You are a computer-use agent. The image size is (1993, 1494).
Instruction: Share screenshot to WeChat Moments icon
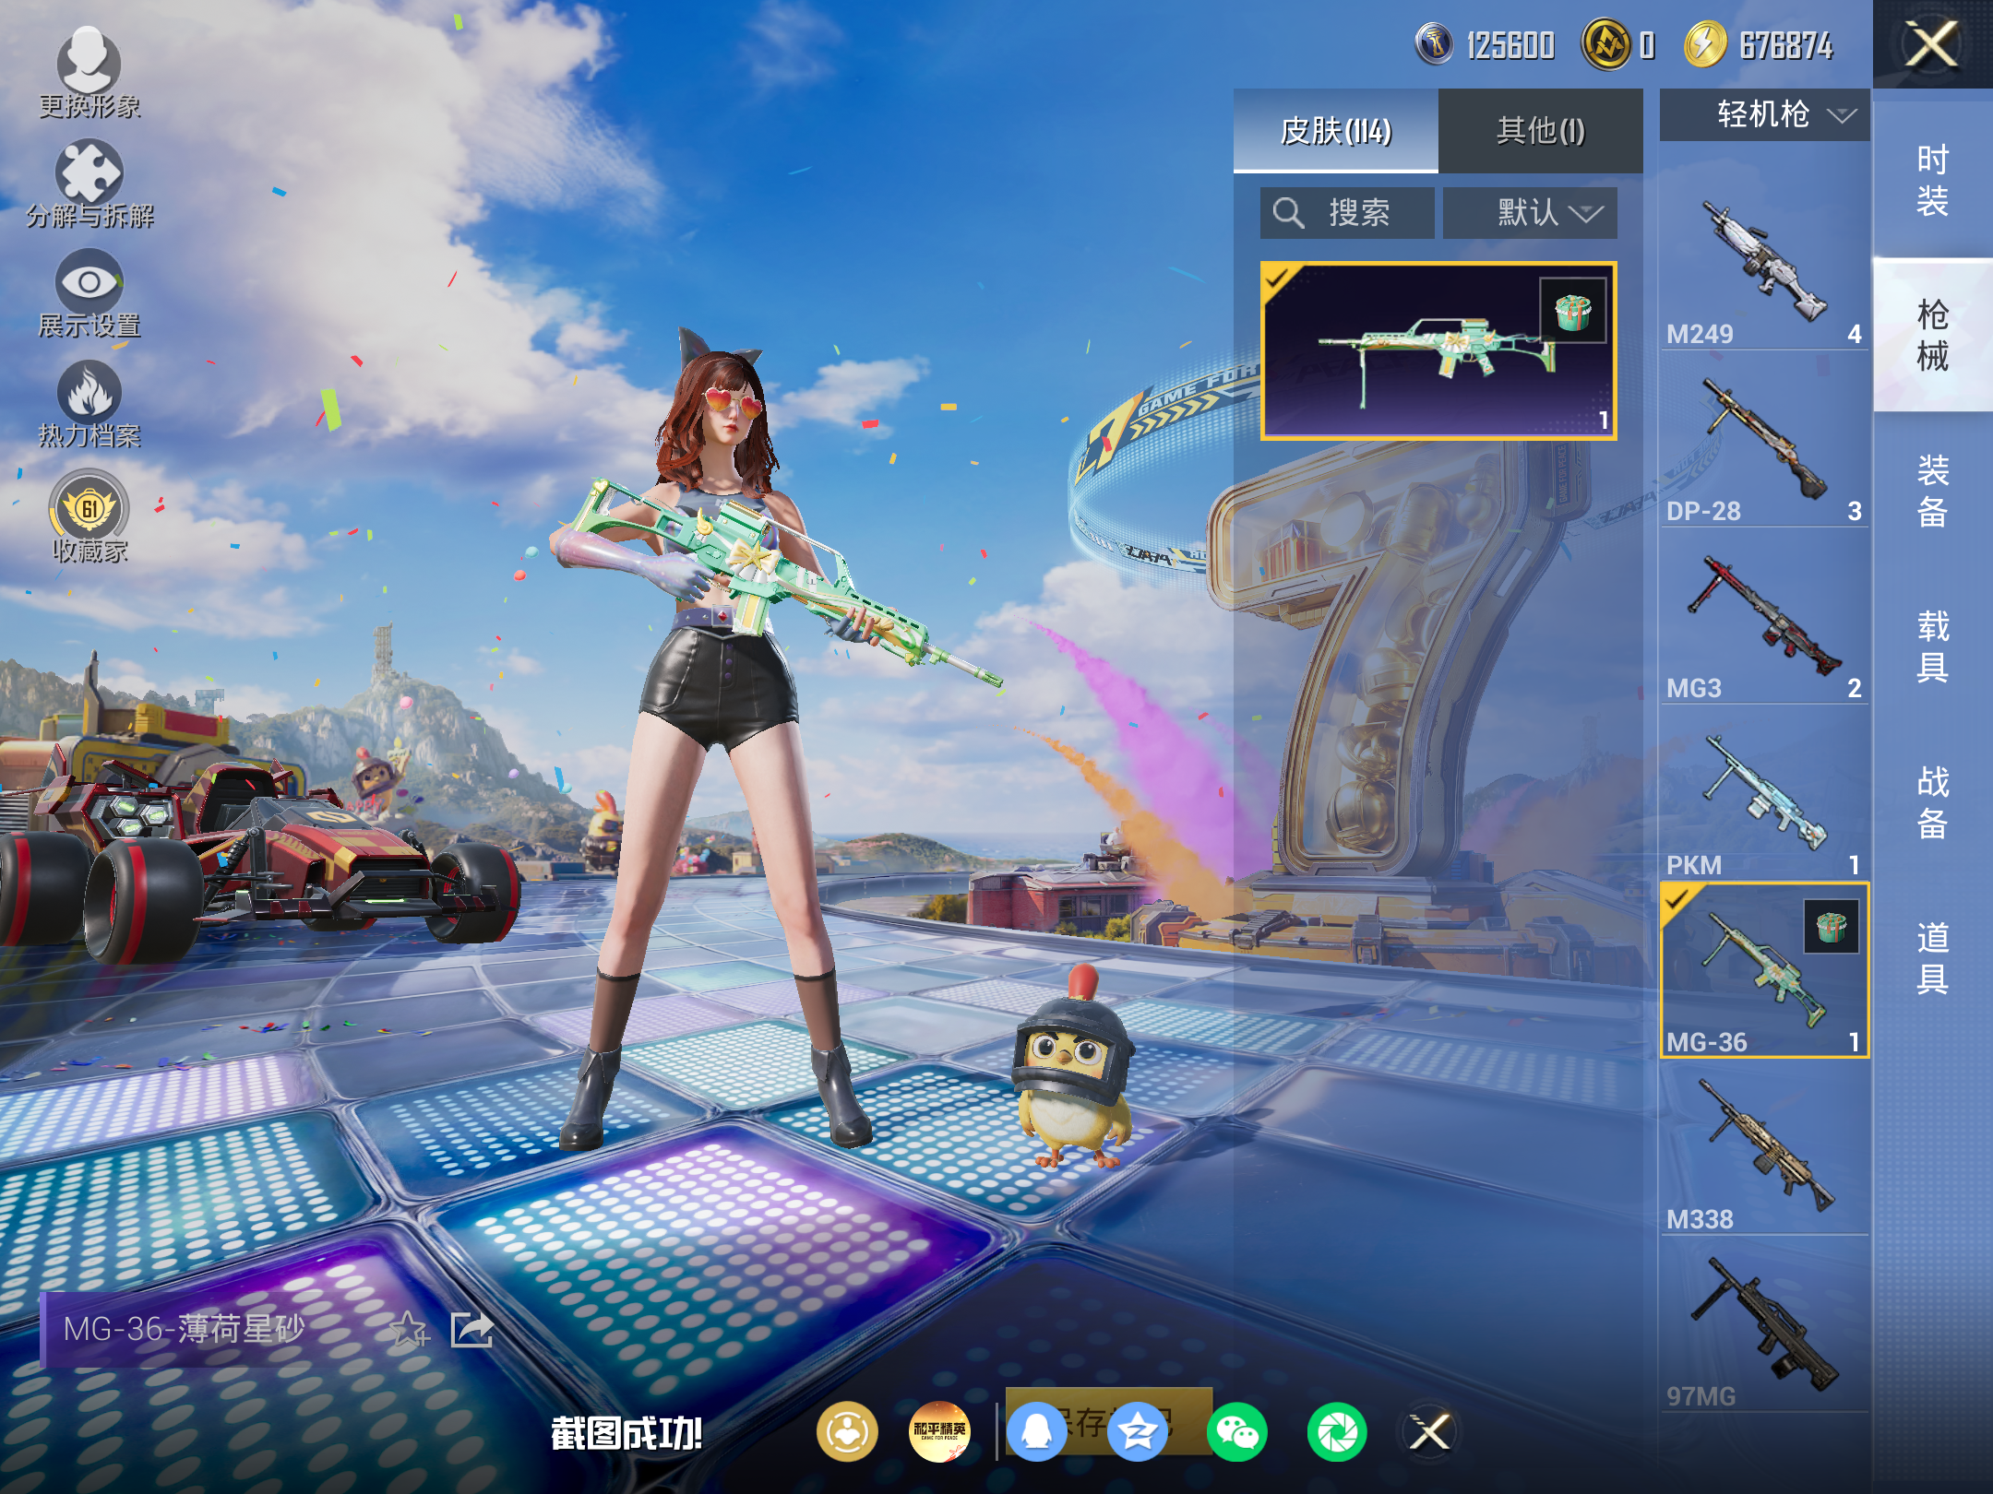coord(1337,1431)
